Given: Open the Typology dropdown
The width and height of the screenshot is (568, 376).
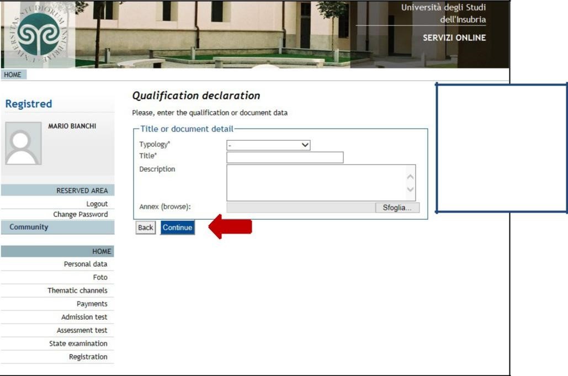Looking at the screenshot, I should tap(268, 145).
